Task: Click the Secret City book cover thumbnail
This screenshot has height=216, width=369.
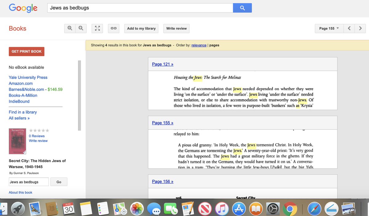Action: coord(18,141)
